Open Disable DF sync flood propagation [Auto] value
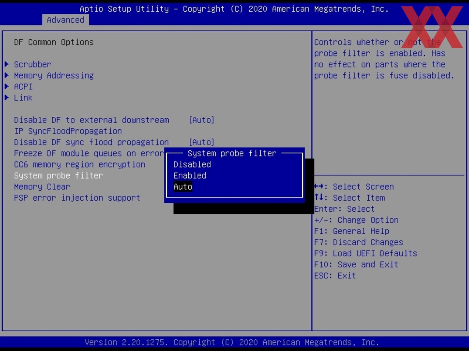The height and width of the screenshot is (351, 469). tap(202, 142)
